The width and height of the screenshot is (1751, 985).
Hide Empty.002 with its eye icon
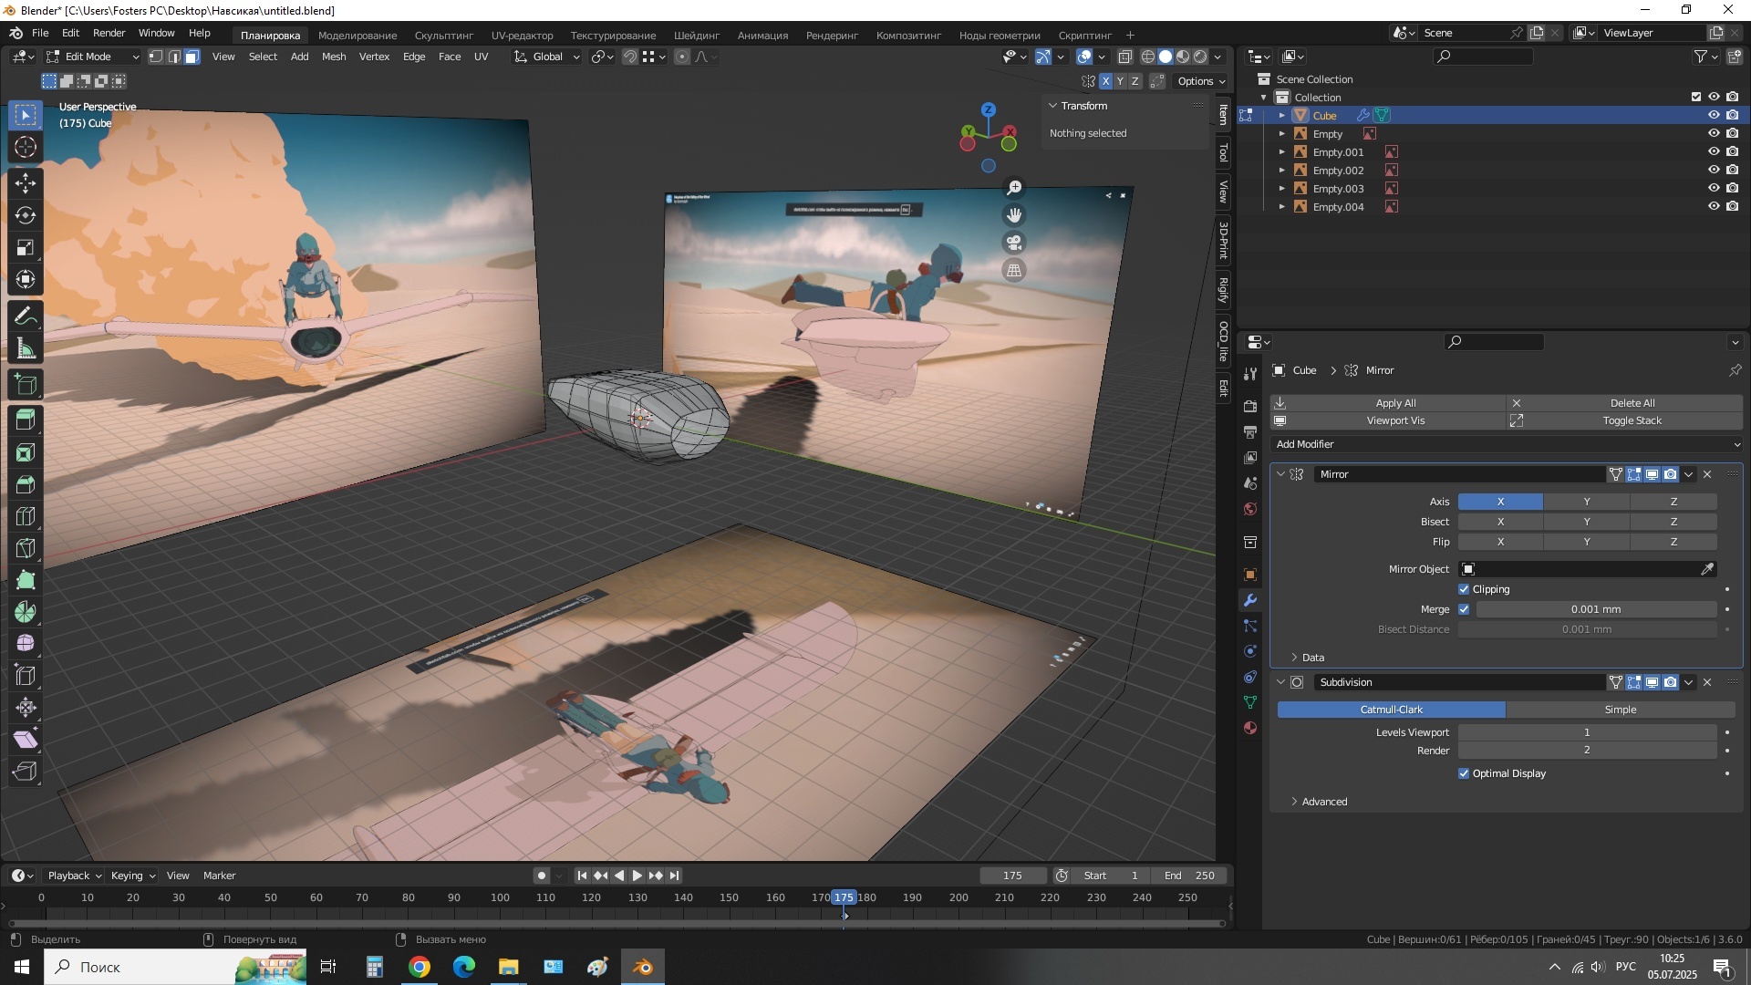(1713, 170)
